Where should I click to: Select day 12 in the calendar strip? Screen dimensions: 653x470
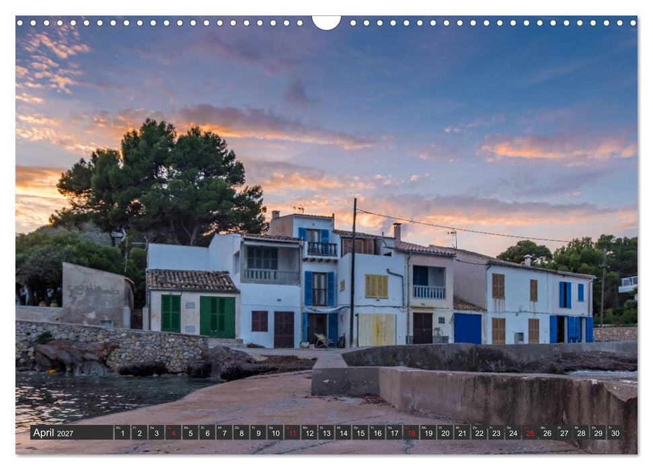tap(309, 432)
